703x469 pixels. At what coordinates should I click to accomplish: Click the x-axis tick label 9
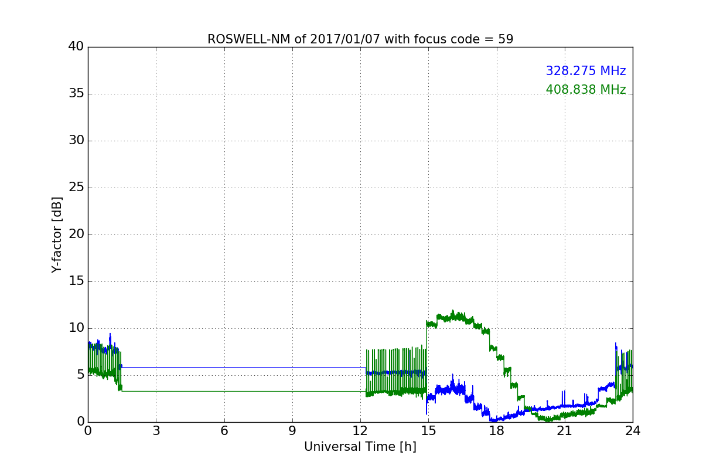coord(292,431)
